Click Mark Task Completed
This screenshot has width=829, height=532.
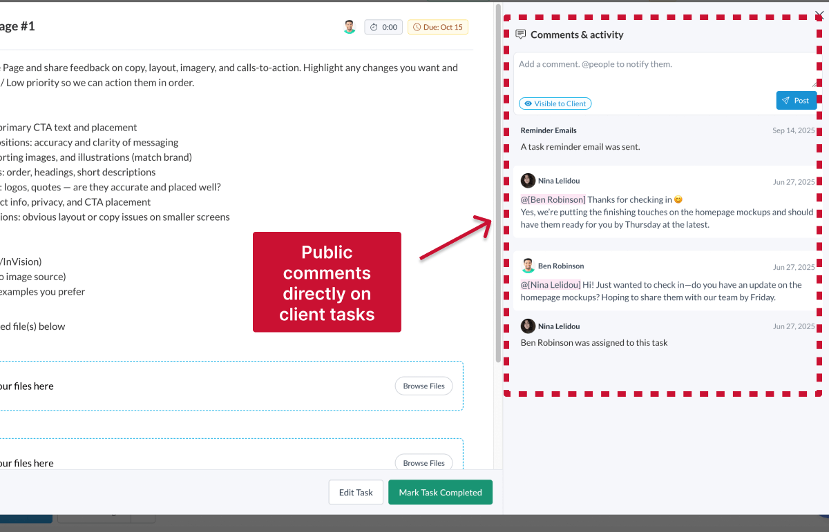pos(440,492)
